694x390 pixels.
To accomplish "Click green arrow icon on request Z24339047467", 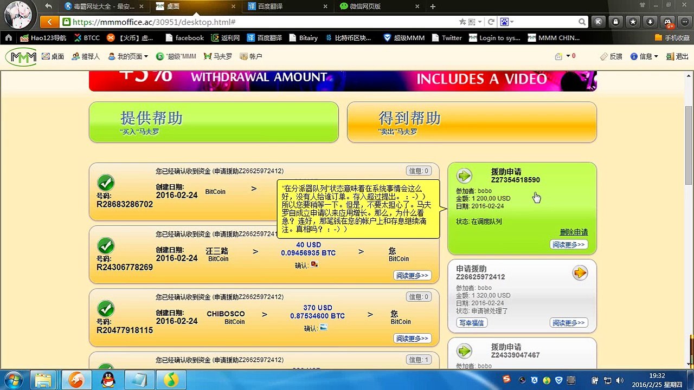I will click(x=464, y=351).
